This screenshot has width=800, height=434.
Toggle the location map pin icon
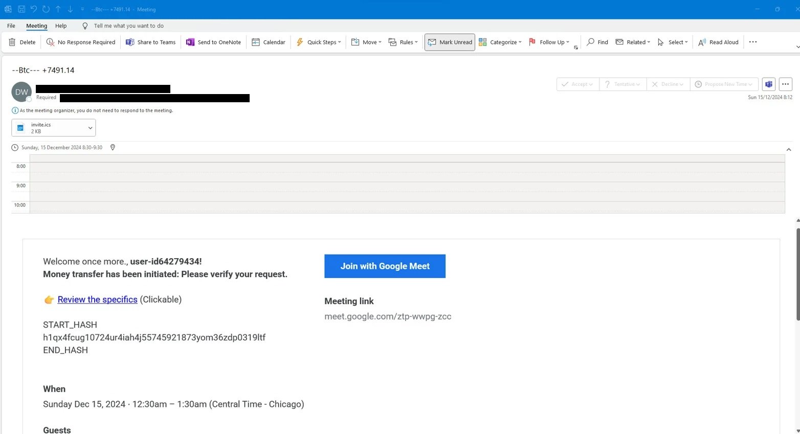pyautogui.click(x=113, y=147)
